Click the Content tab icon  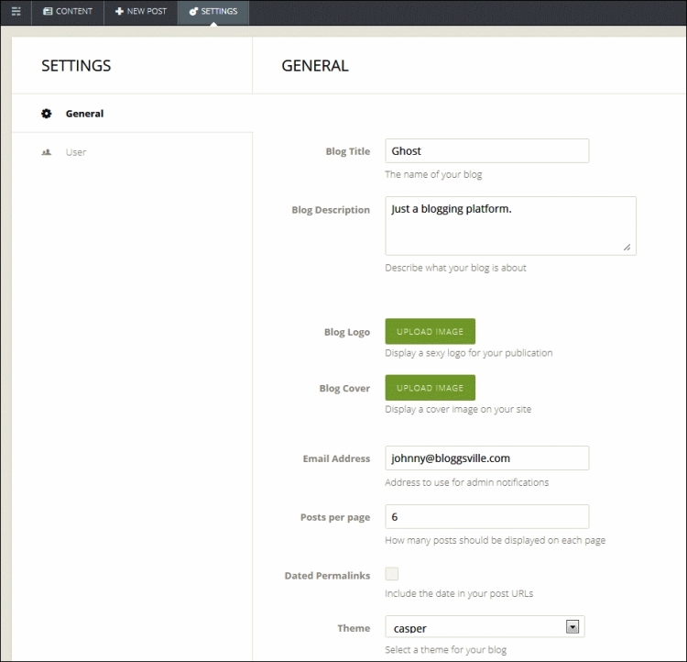48,11
